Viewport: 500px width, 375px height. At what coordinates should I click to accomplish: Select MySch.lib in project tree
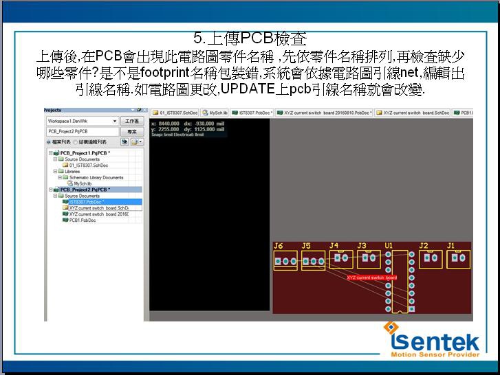(83, 183)
